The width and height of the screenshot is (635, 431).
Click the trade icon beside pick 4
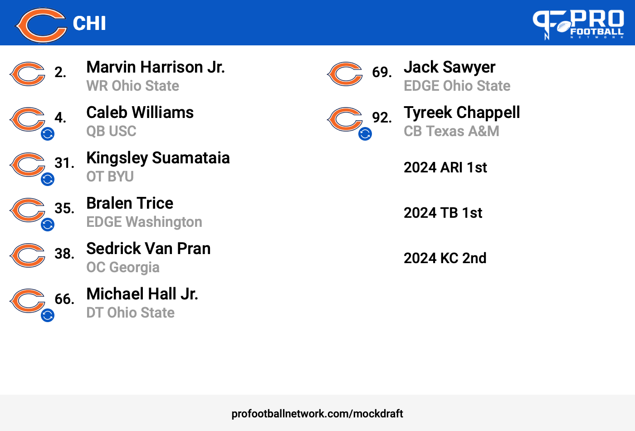click(48, 134)
